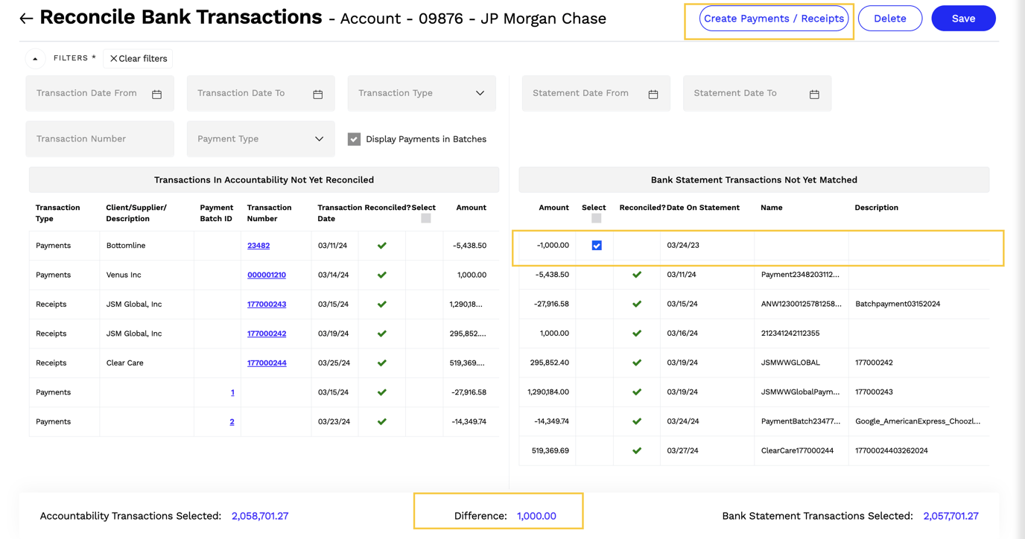The height and width of the screenshot is (539, 1025).
Task: Open the Transaction Type dropdown
Action: coord(421,93)
